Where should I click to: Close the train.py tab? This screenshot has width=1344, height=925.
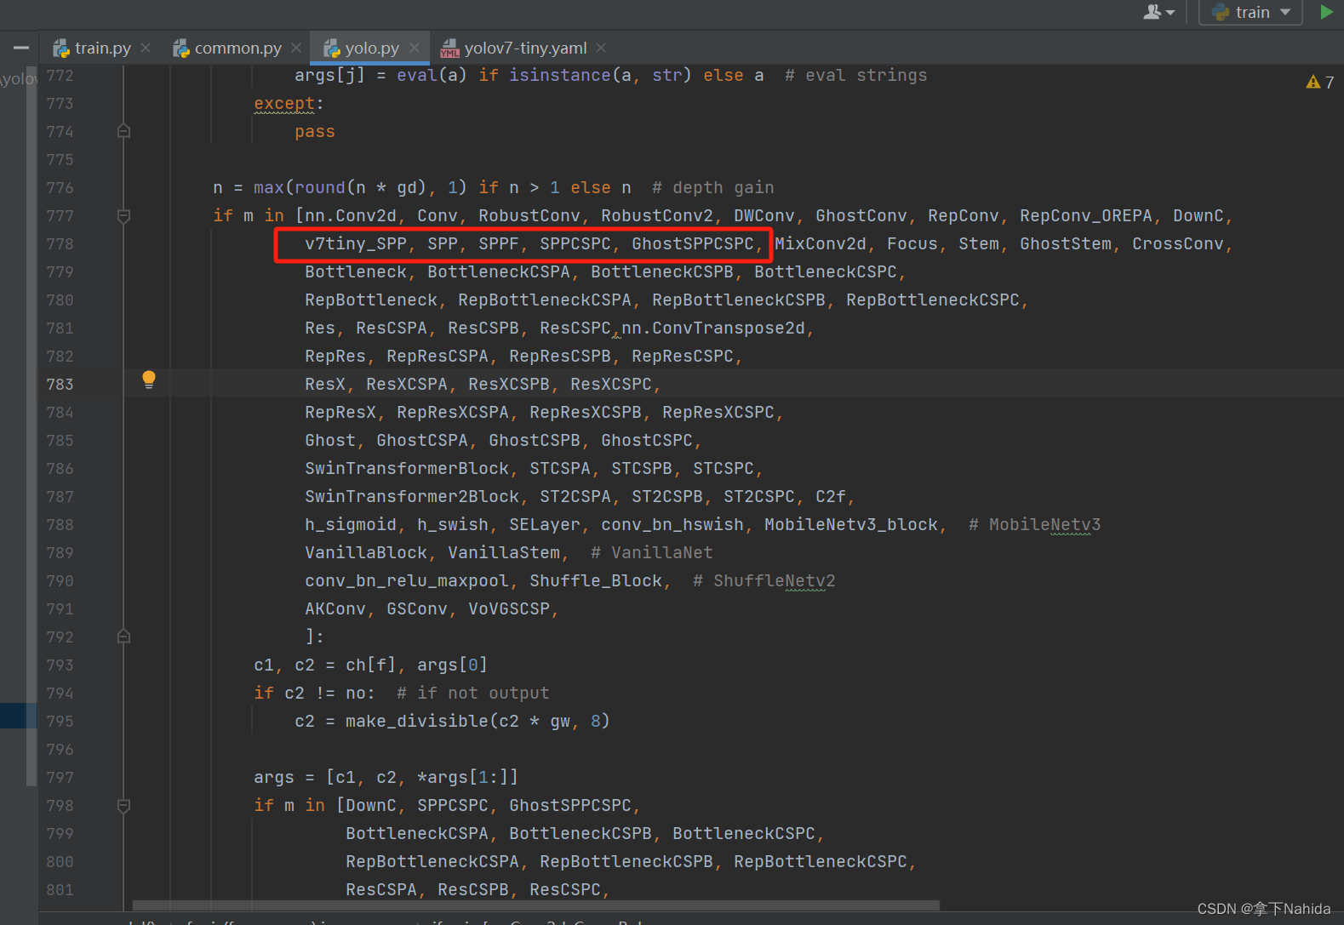(x=146, y=49)
